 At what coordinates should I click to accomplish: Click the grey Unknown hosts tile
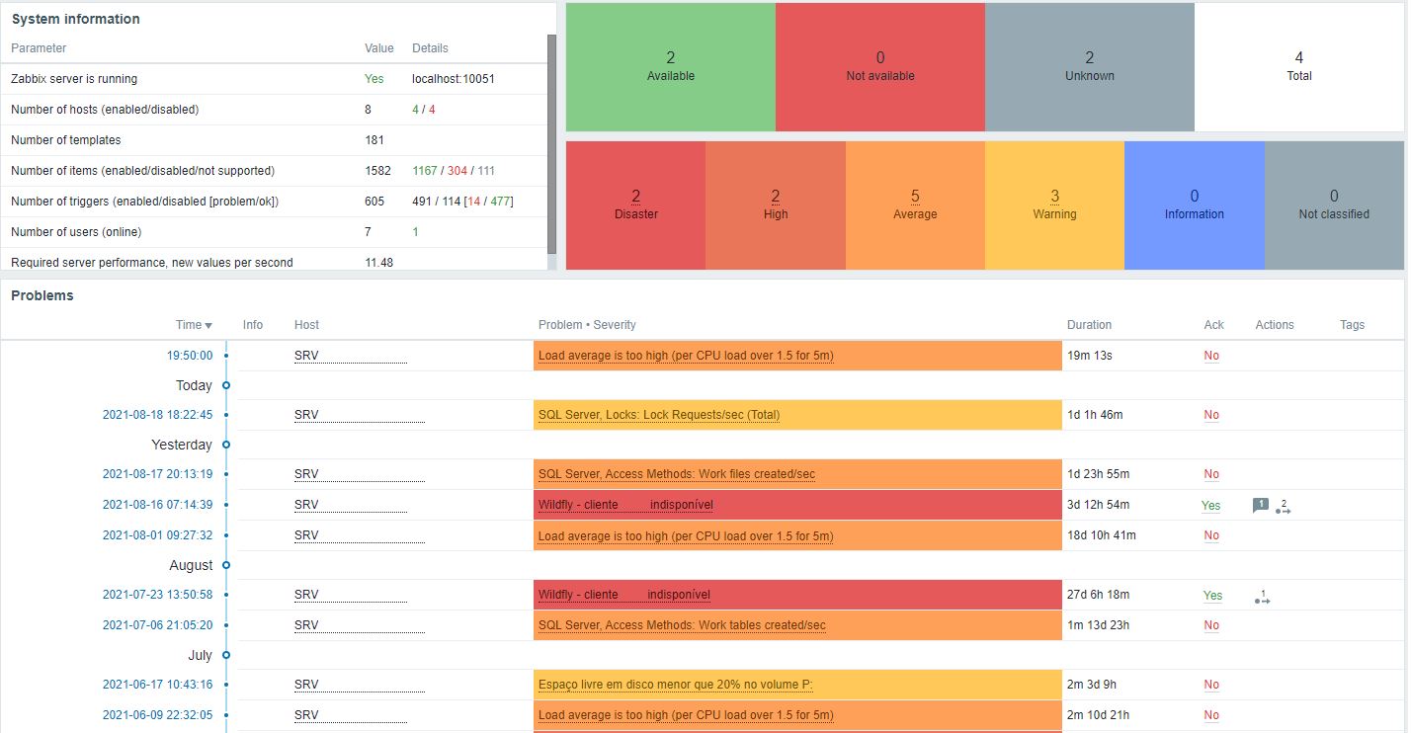[x=1090, y=66]
